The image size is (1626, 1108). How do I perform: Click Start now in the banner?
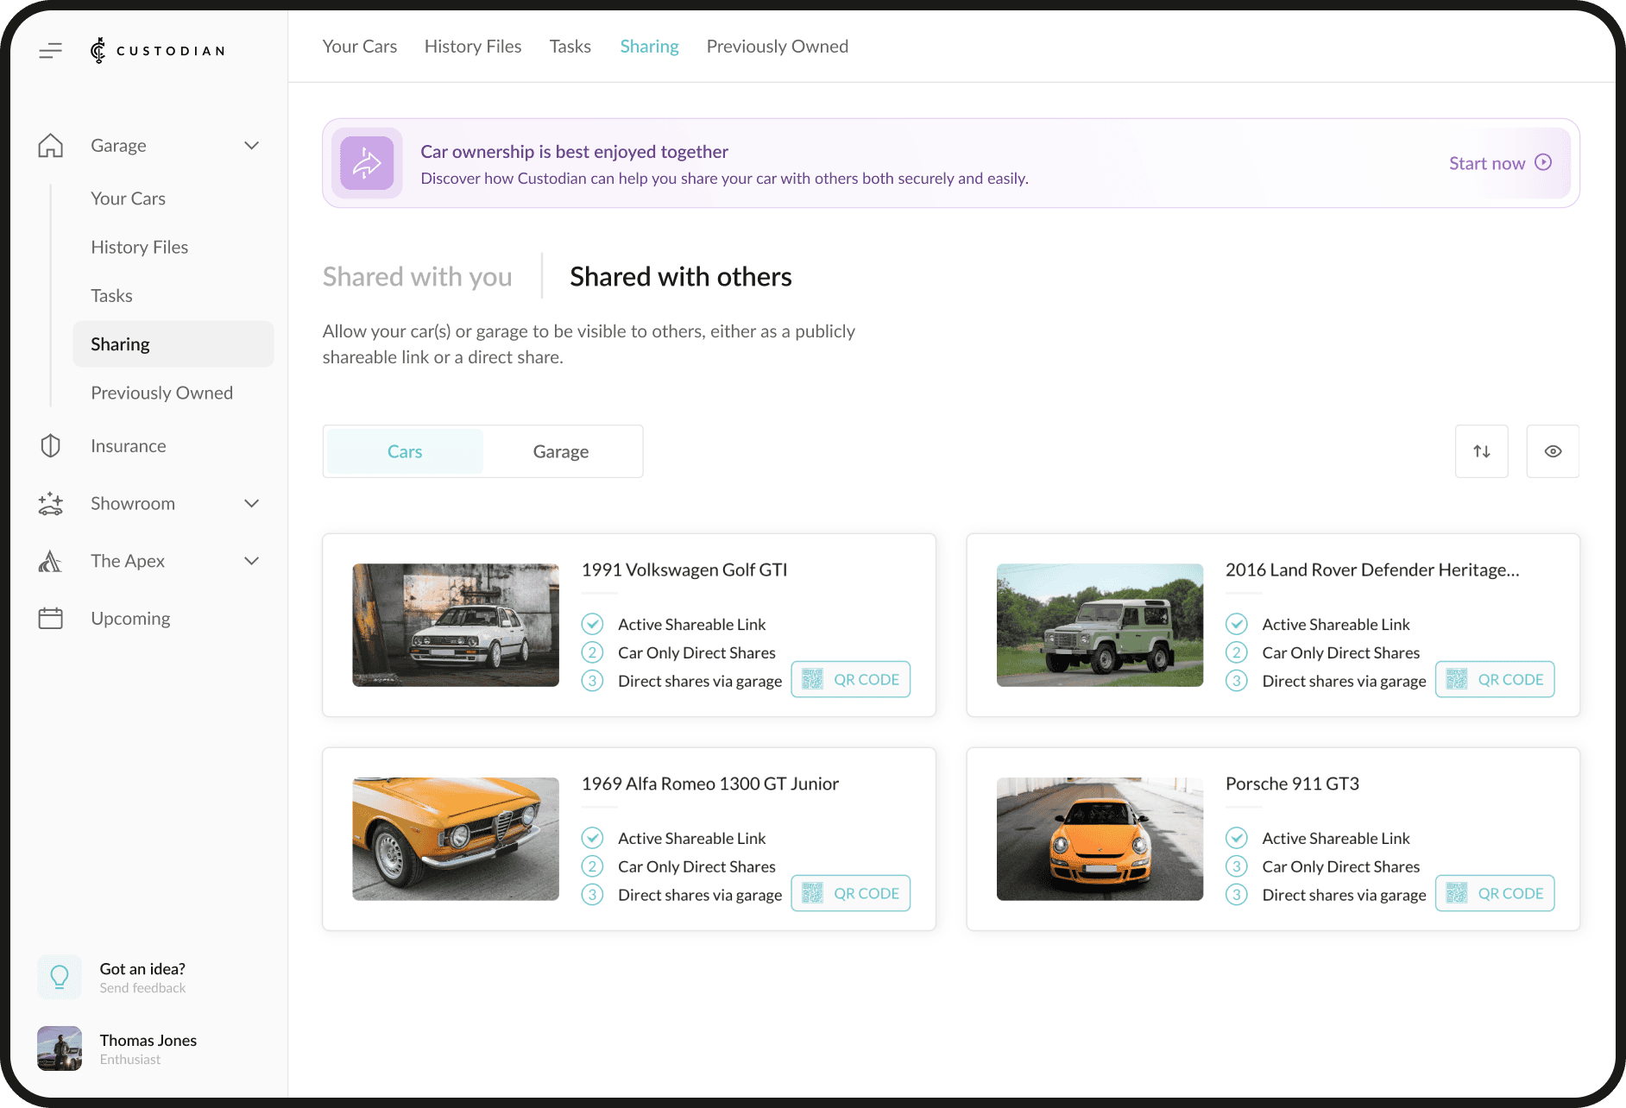click(x=1501, y=163)
